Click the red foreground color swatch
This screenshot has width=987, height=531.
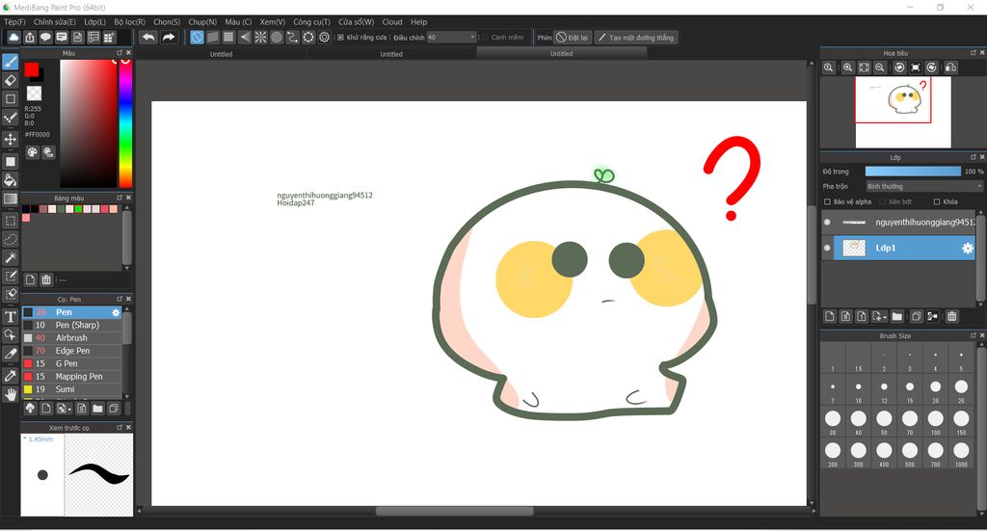click(32, 69)
